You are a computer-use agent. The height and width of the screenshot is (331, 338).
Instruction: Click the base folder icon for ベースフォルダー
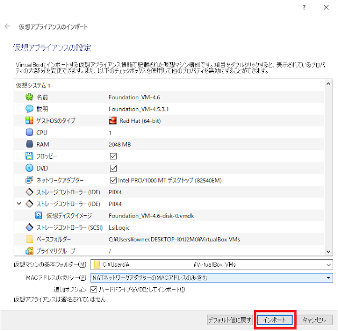pyautogui.click(x=30, y=239)
